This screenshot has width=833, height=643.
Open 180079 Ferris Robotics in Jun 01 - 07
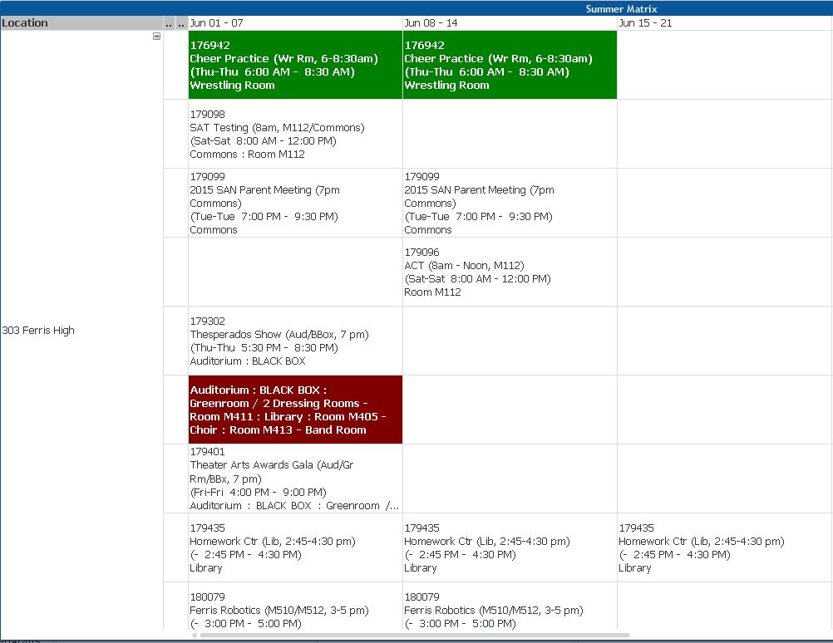pos(295,606)
